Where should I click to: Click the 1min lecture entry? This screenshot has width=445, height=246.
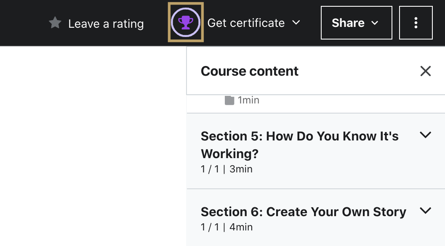point(248,100)
